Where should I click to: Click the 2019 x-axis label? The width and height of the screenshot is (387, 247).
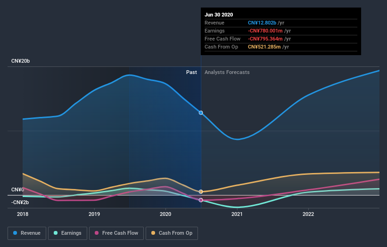coord(94,214)
